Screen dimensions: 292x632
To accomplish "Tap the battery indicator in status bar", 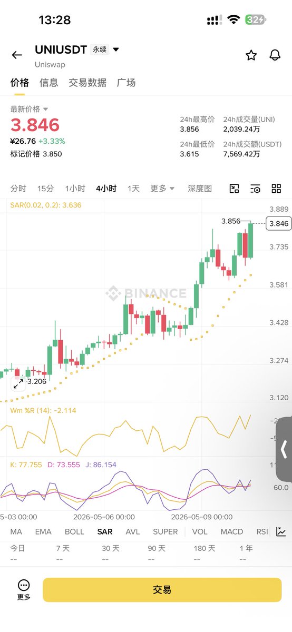I will 256,20.
